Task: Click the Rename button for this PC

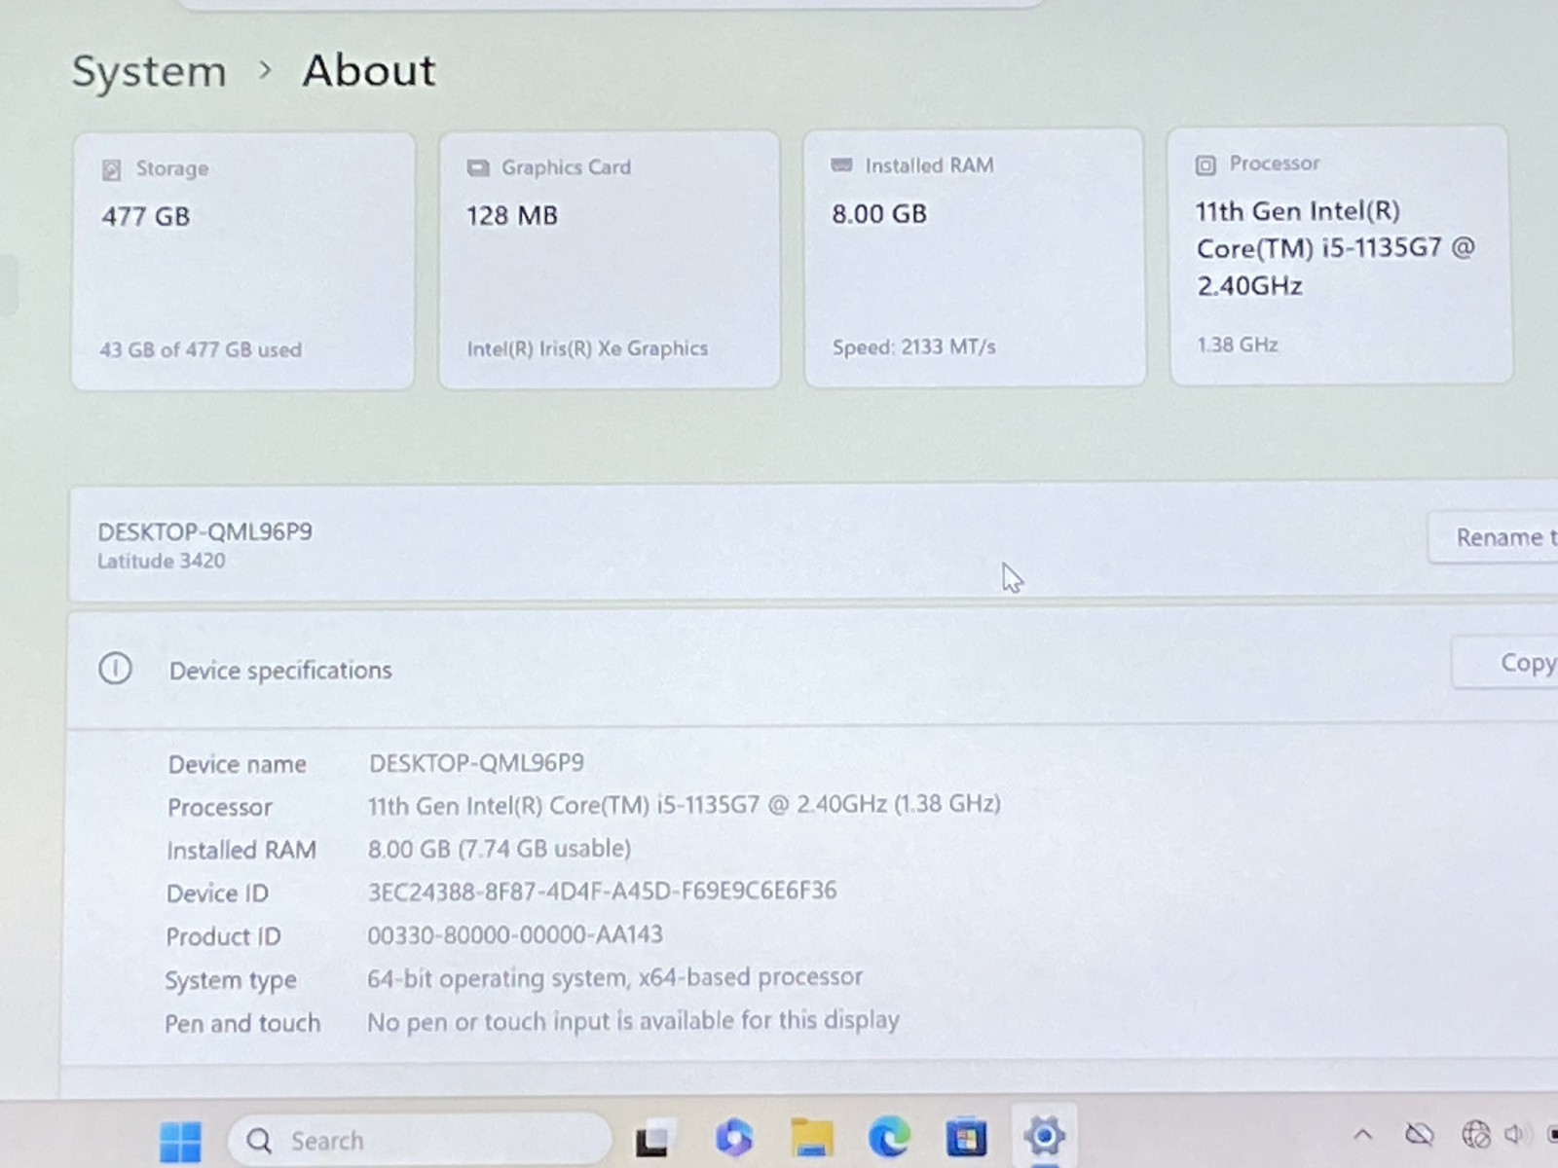Action: click(1494, 537)
